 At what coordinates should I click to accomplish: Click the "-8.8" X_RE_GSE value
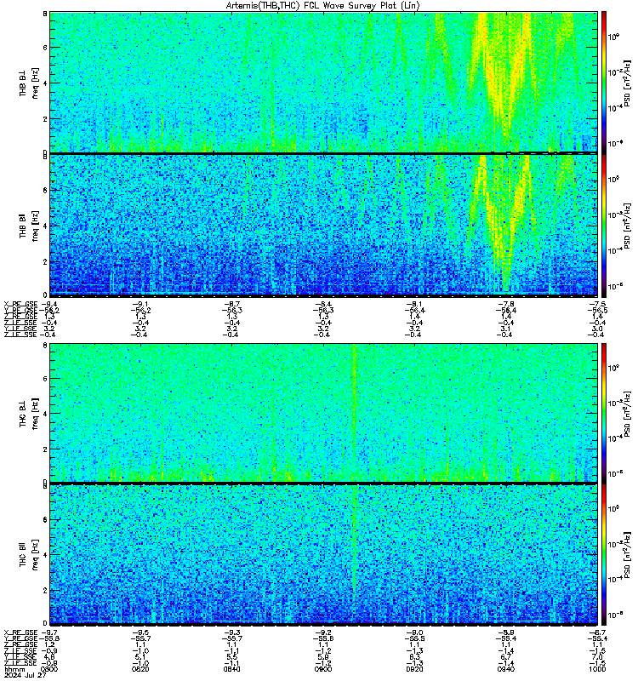pyautogui.click(x=506, y=632)
